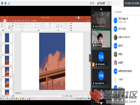Open the File tab in PowerPoint
Viewport: 140px width, 105px height.
[x=2, y=21]
